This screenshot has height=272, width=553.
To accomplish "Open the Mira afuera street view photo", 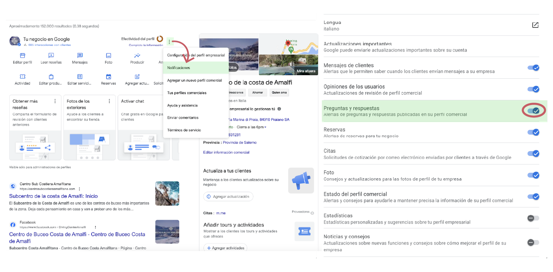I will [288, 65].
